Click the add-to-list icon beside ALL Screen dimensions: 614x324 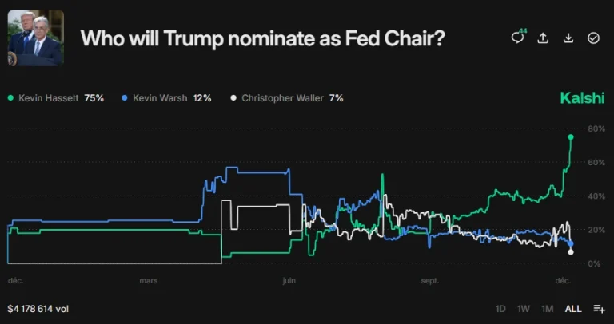(599, 309)
